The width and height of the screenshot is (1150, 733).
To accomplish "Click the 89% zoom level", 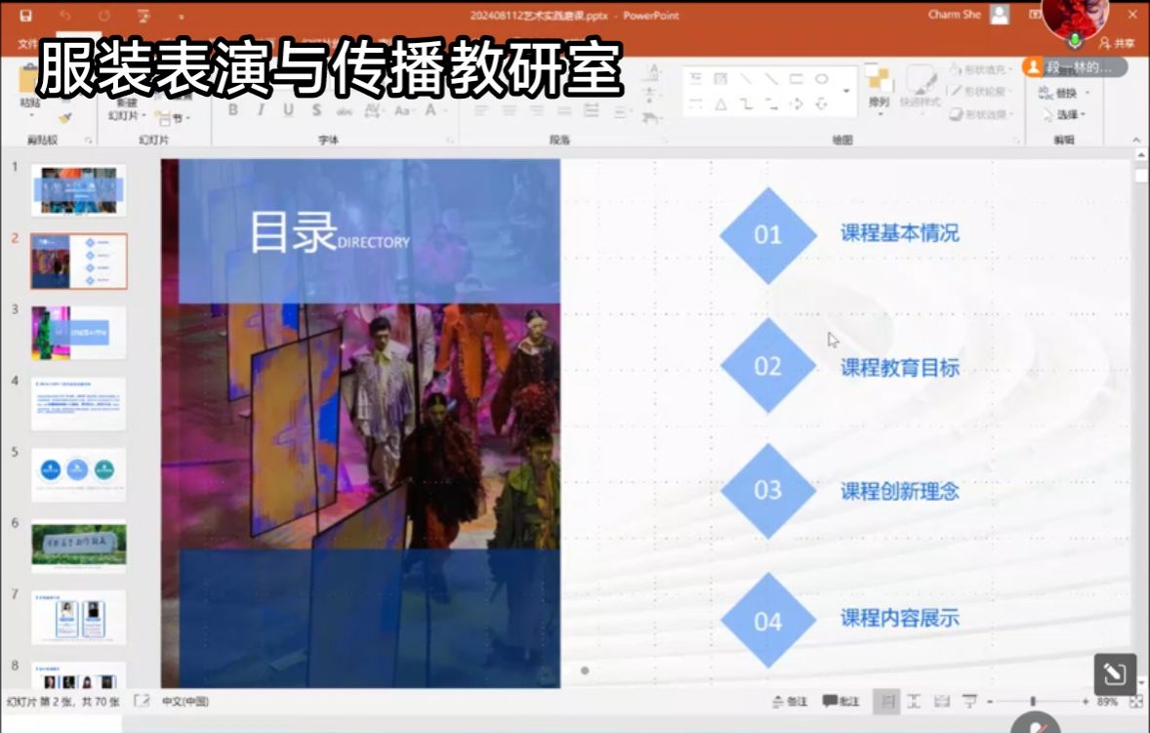I will (x=1107, y=702).
